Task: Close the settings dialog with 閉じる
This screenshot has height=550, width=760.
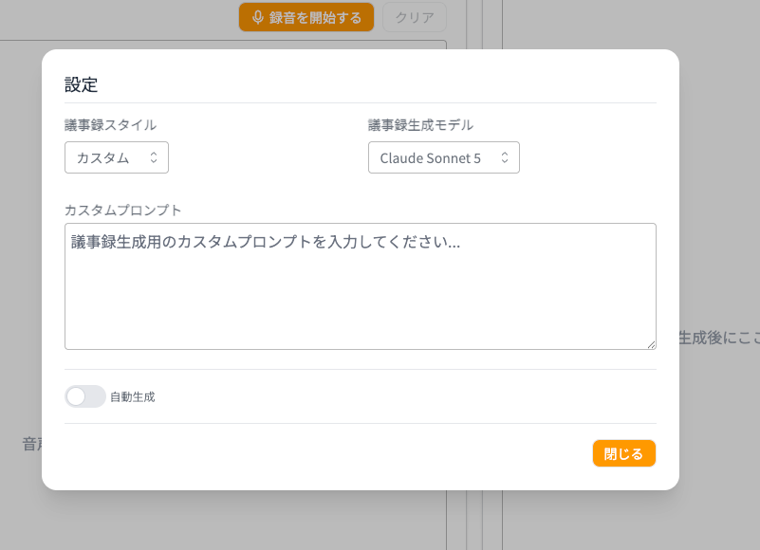Action: click(x=623, y=453)
